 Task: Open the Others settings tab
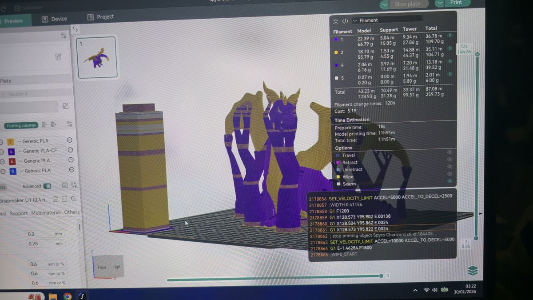pos(72,212)
